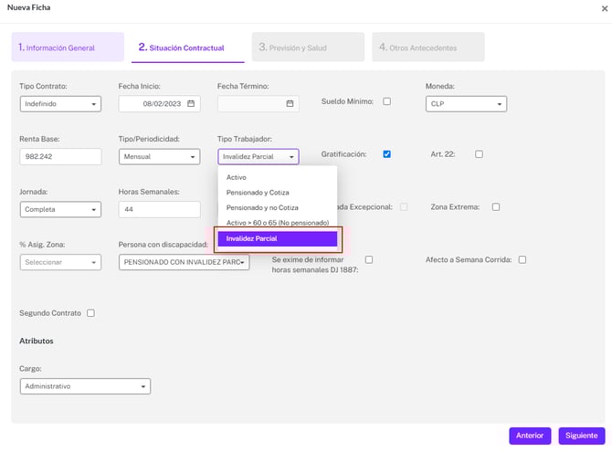Go back with the Anterior button
Viewport: 612px width, 452px height.
pyautogui.click(x=530, y=436)
